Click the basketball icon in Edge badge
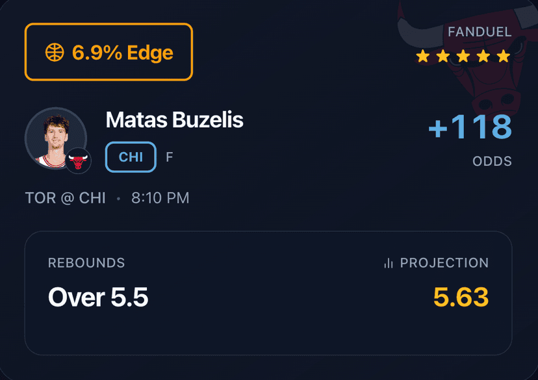Screen dimensions: 538x380 coord(55,53)
